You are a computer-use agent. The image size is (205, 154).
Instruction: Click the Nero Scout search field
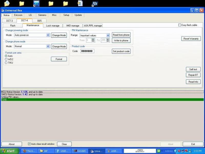pos(140,151)
